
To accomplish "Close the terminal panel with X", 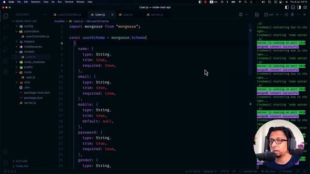I will tap(305, 14).
